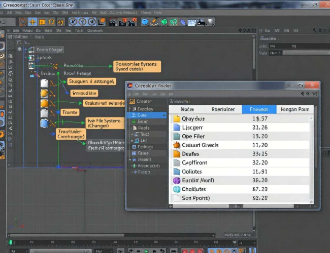The width and height of the screenshot is (330, 253).
Task: Click the Couuort Gevacls orange icon
Action: point(177,145)
